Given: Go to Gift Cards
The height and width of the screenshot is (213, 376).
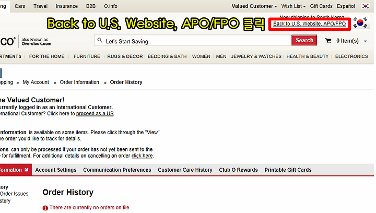Looking at the screenshot, I should [x=321, y=6].
